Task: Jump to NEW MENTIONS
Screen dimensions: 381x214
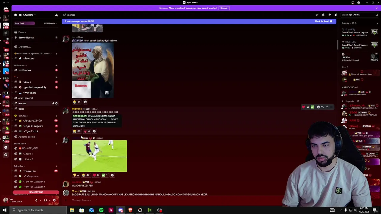Action: tap(36, 192)
